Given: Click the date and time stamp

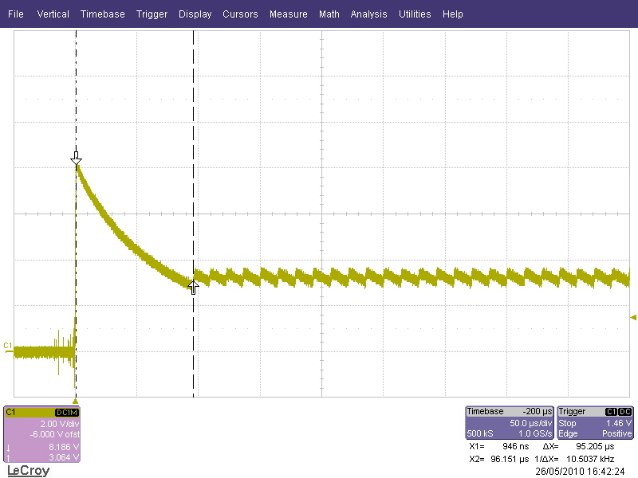Looking at the screenshot, I should click(580, 472).
